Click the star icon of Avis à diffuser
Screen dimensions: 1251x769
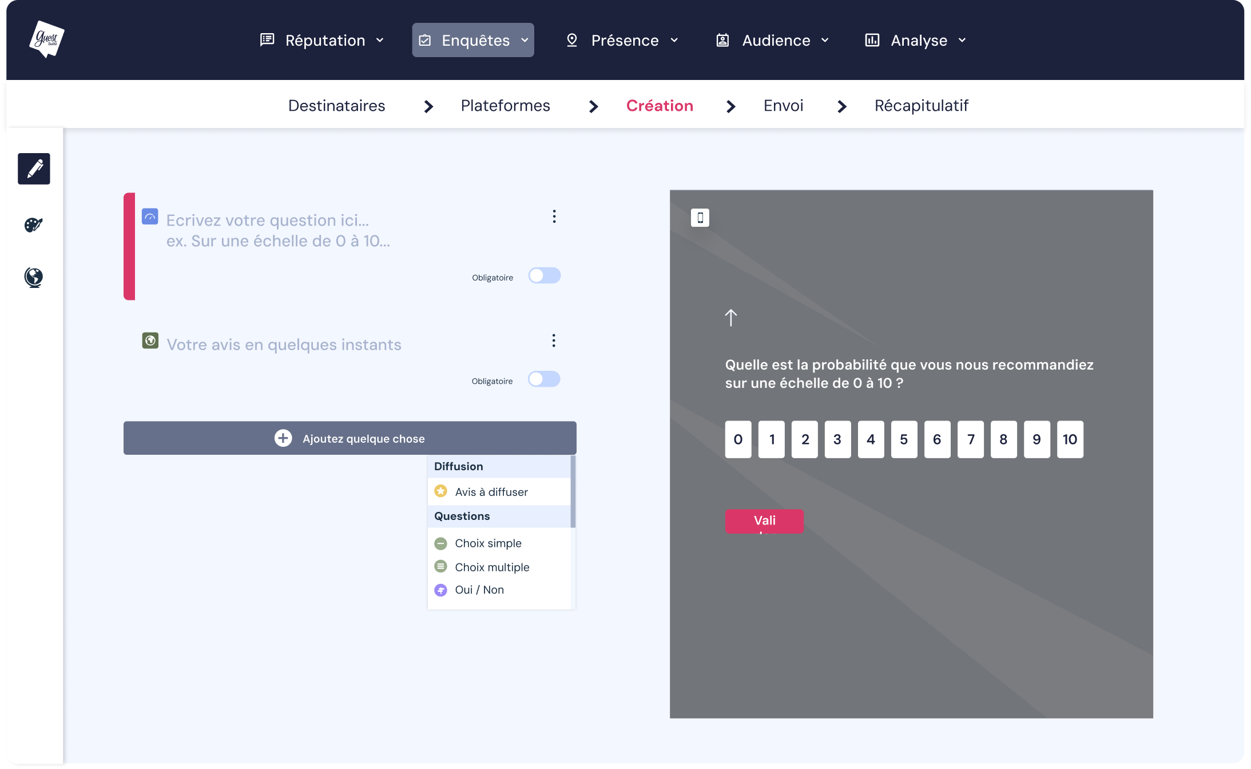(440, 491)
